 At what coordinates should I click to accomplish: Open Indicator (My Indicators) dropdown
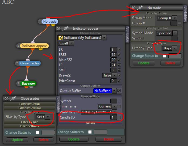click(x=104, y=38)
